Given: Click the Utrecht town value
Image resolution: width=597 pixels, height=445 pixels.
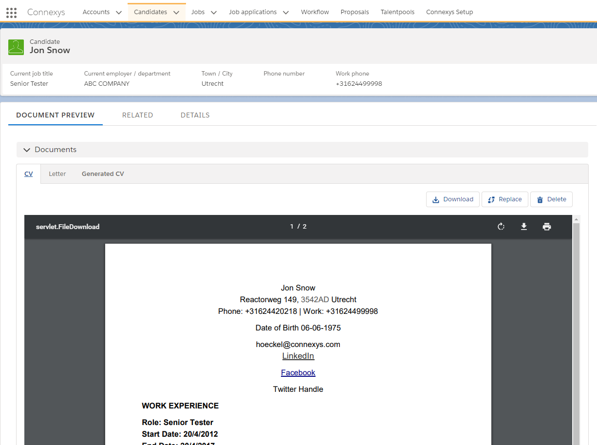Looking at the screenshot, I should click(x=213, y=84).
